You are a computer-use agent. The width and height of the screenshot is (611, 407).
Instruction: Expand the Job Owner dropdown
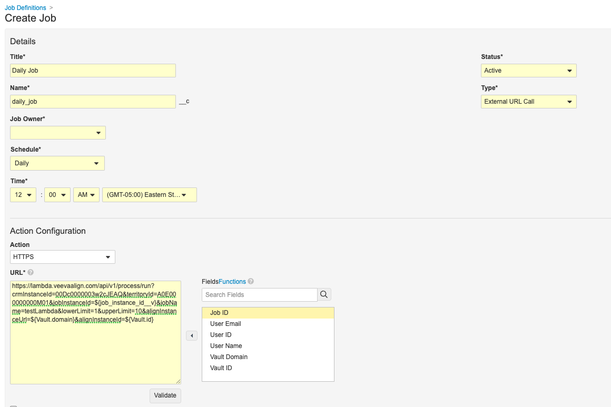(58, 133)
